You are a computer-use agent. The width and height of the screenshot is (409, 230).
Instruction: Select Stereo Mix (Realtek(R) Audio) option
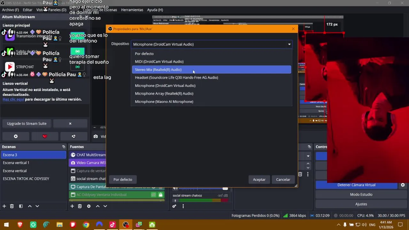tap(212, 70)
